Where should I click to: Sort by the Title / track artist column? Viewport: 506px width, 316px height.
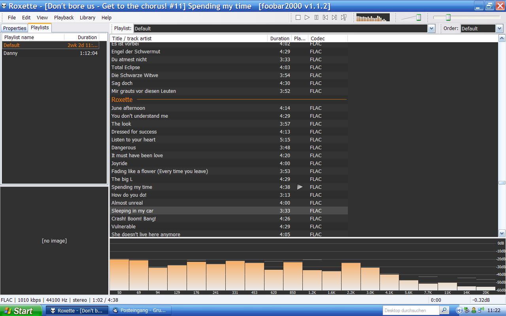(x=189, y=38)
